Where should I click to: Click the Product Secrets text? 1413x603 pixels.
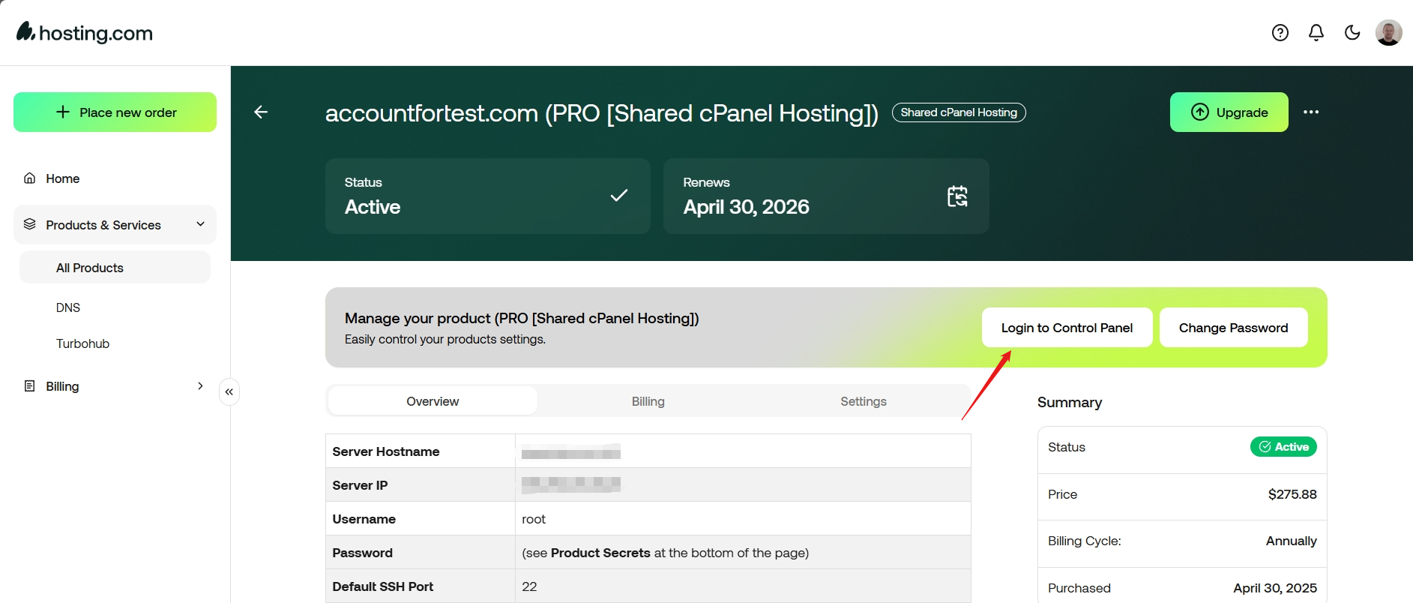(x=600, y=553)
